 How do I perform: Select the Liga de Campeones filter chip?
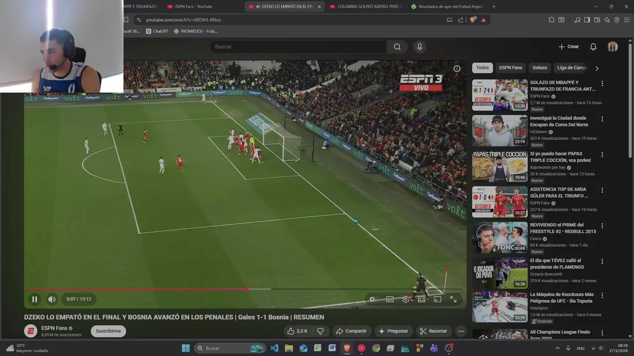pos(572,68)
